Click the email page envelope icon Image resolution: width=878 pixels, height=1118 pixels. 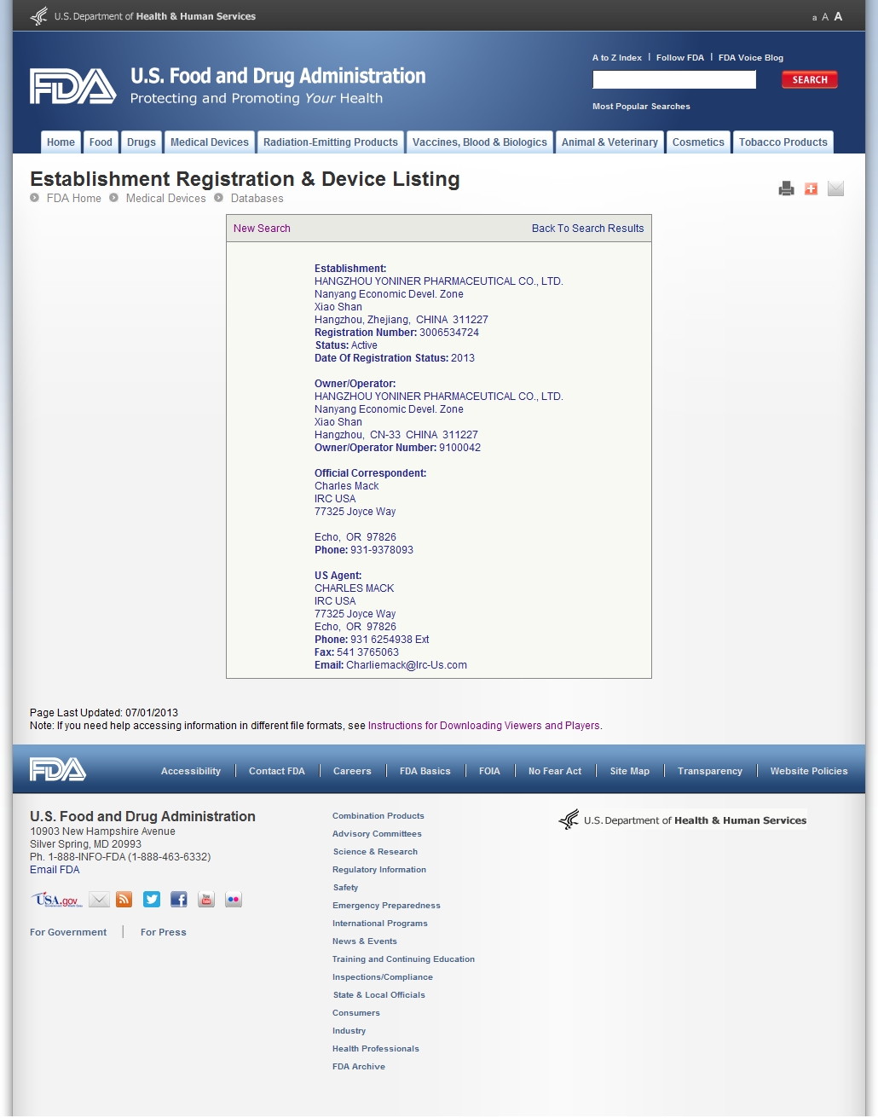835,188
